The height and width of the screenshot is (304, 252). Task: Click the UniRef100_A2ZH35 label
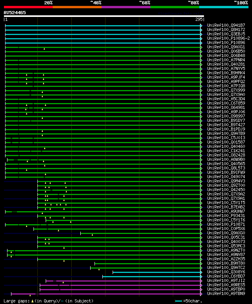[226, 259]
